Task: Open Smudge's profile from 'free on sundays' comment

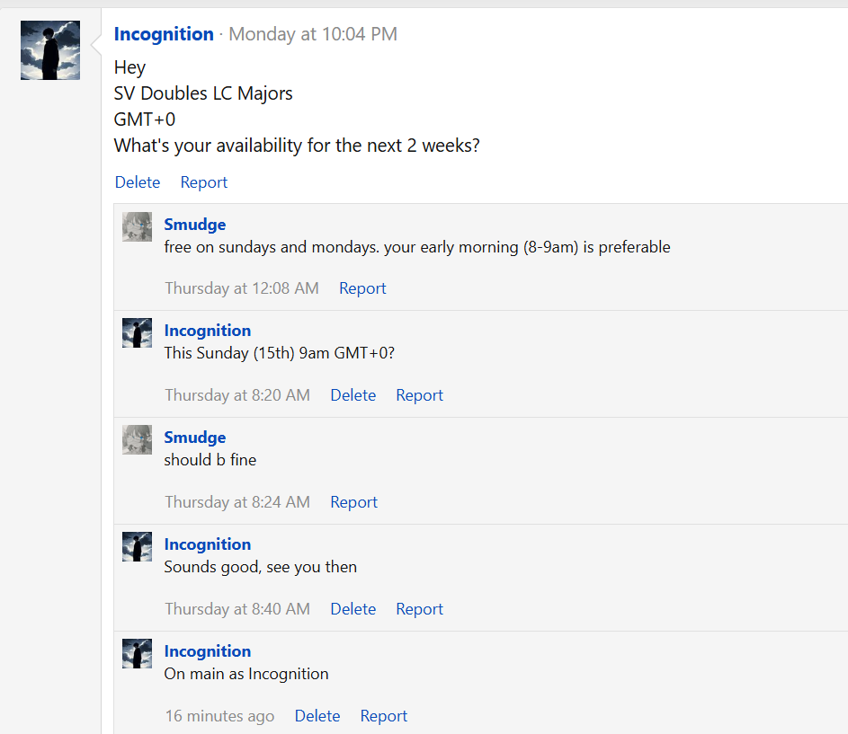Action: click(195, 225)
